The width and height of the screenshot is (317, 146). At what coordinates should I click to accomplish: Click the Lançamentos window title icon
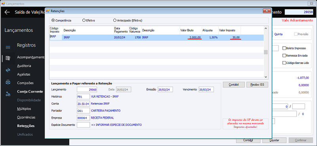pos(3,4)
